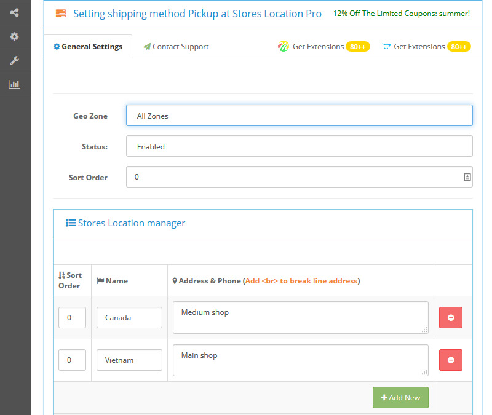Click the Main shop address textarea
This screenshot has height=415, width=492.
300,360
